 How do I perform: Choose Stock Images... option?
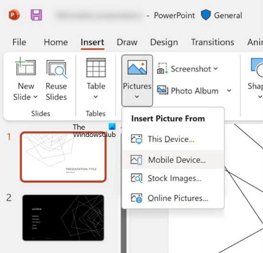[173, 178]
